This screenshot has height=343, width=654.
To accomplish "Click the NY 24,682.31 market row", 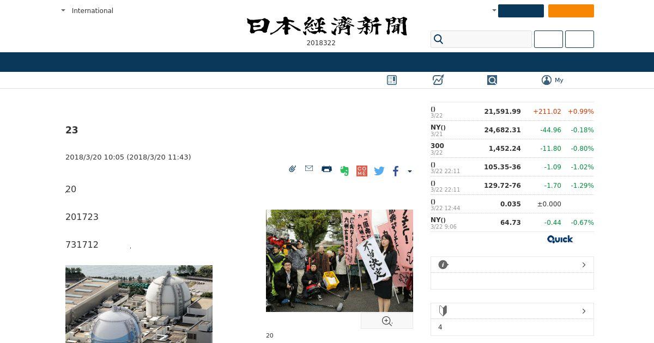I will (x=512, y=130).
